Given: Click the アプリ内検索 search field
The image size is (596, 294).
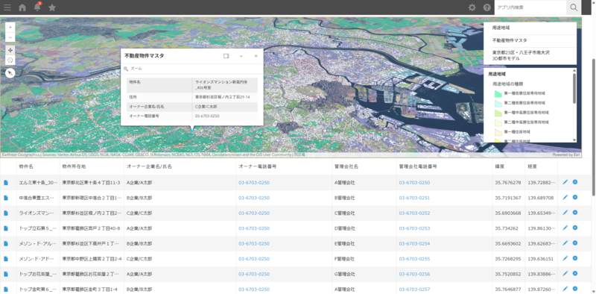Looking at the screenshot, I should (530, 7).
